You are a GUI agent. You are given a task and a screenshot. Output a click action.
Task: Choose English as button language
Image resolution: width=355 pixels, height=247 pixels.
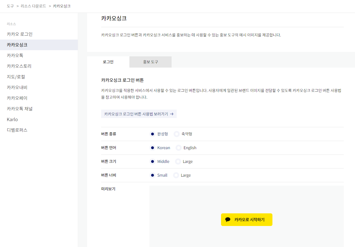tap(179, 148)
